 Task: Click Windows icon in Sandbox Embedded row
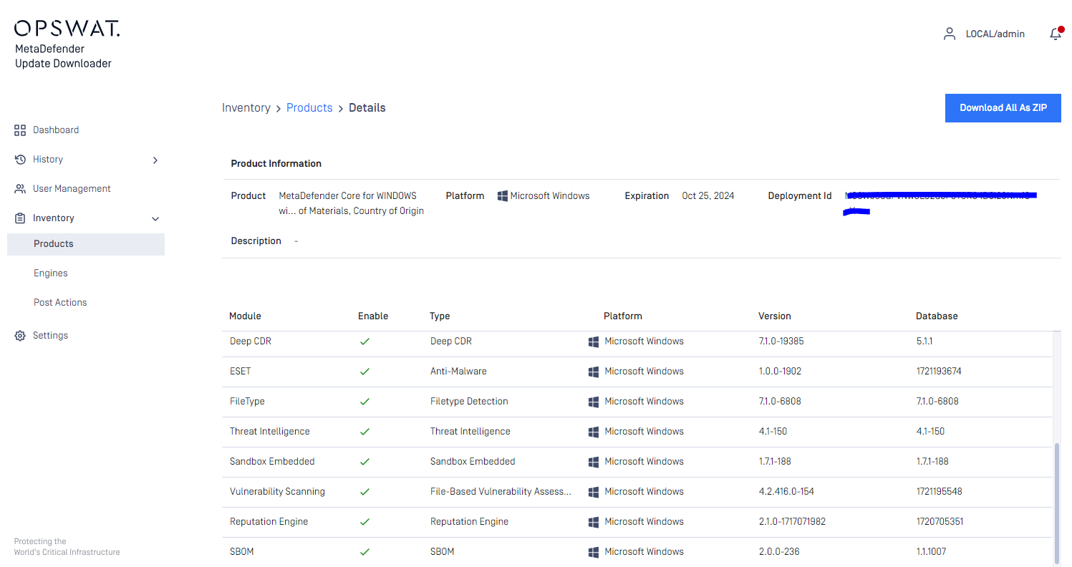(594, 462)
